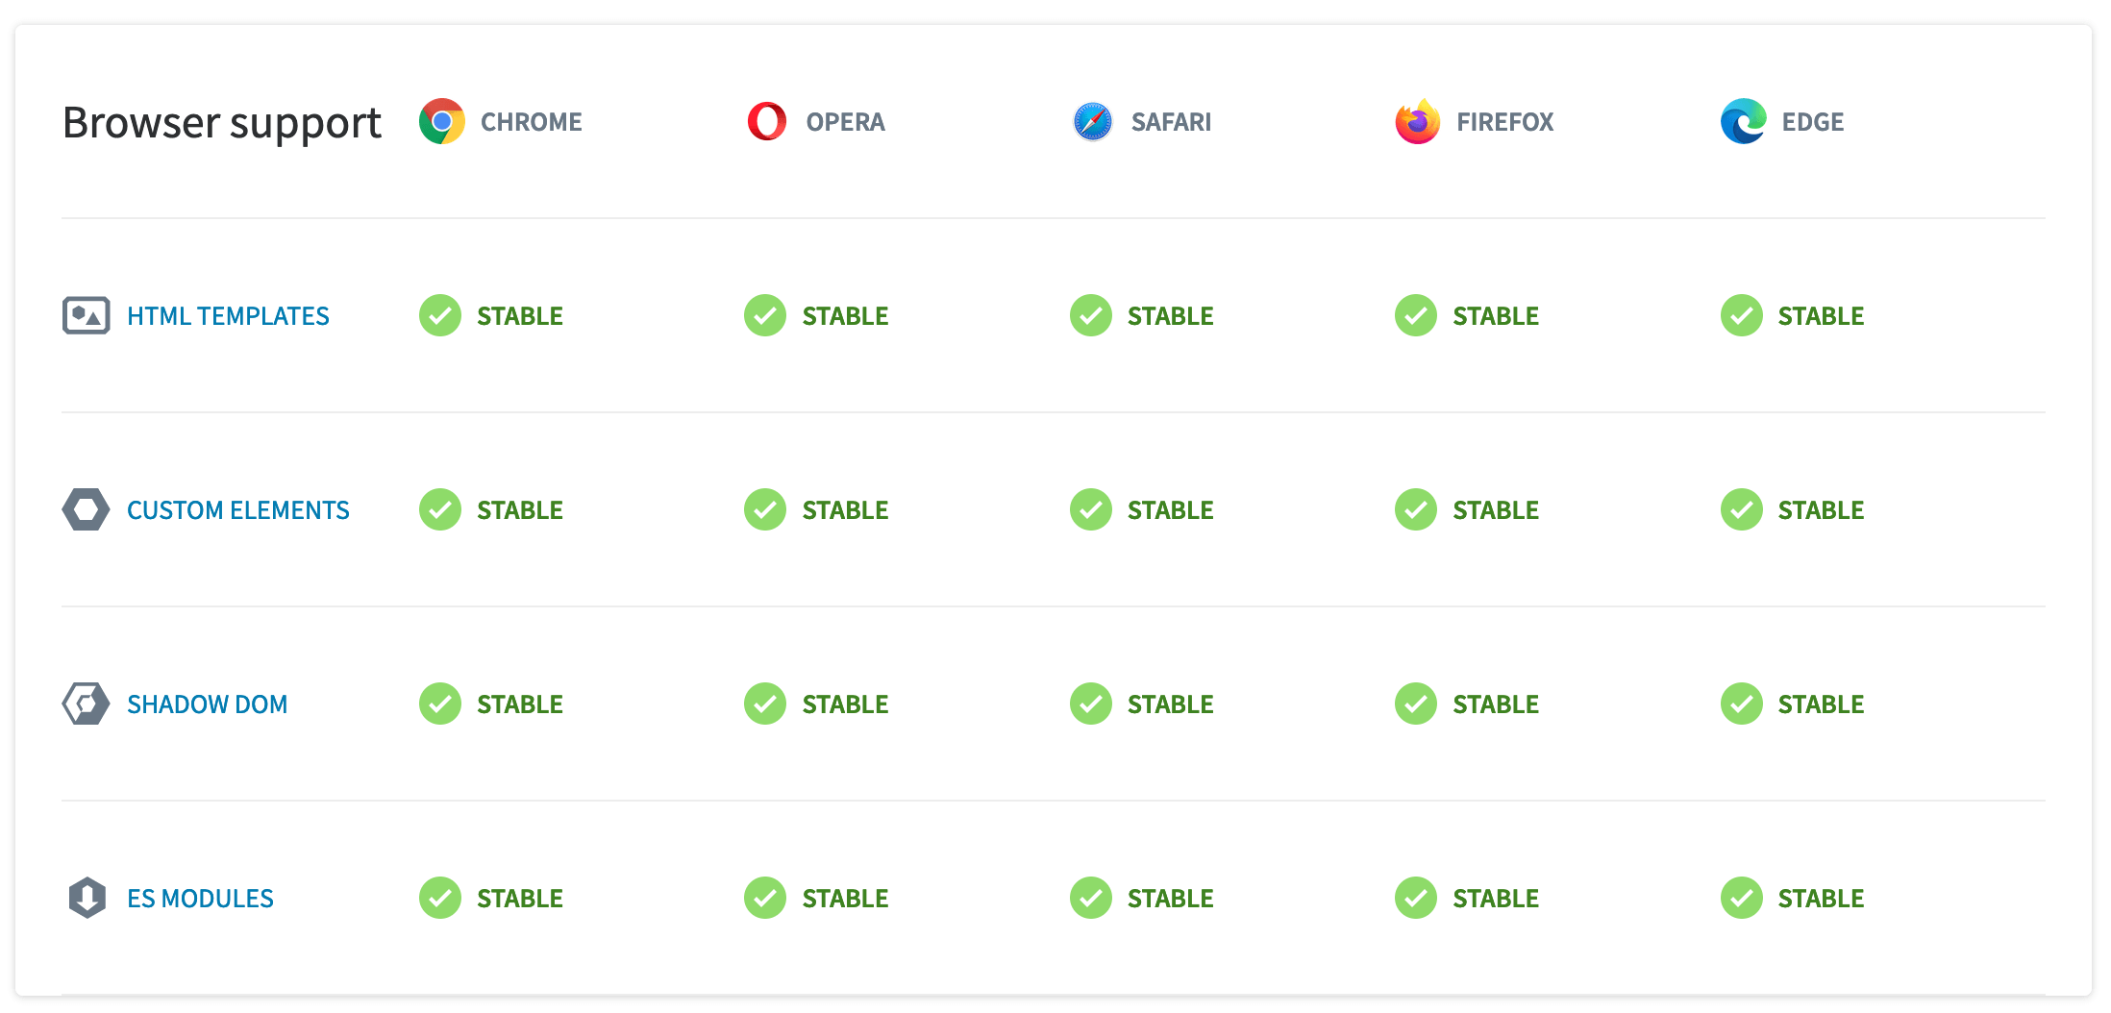Click the Firefox browser logo icon
Viewport: 2111px width, 1013px height.
point(1417,122)
